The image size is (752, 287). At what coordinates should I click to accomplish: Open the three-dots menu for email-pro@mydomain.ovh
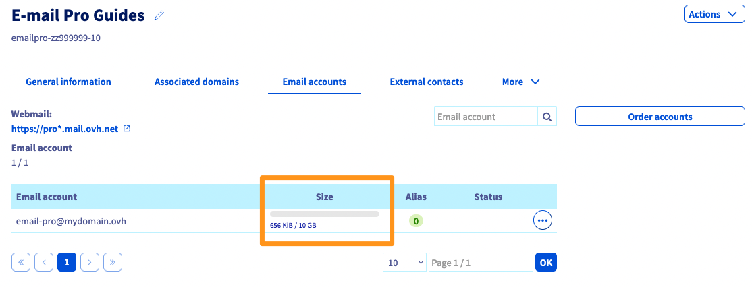[x=543, y=220]
